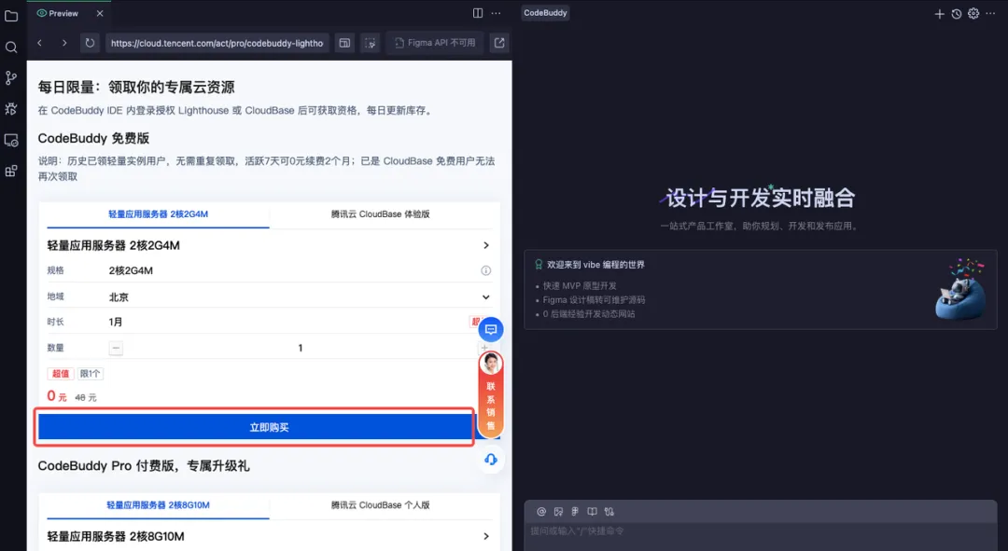This screenshot has width=1008, height=551.
Task: Open CodeBuddy panel more options
Action: (x=990, y=13)
